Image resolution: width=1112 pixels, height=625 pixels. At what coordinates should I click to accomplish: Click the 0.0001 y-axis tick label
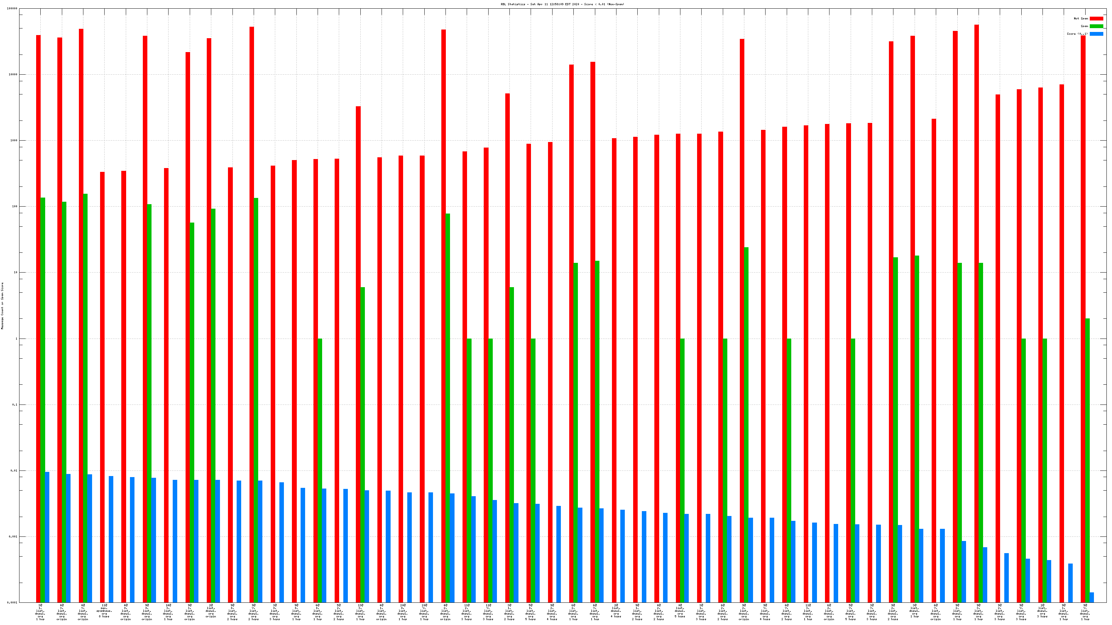pyautogui.click(x=13, y=602)
